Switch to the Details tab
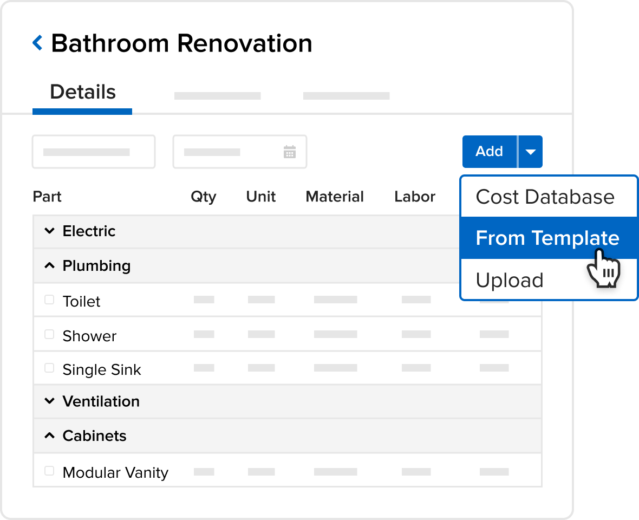The width and height of the screenshot is (639, 520). pyautogui.click(x=82, y=92)
